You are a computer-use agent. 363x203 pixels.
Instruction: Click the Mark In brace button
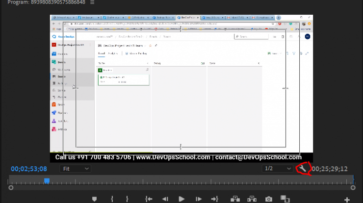pyautogui.click(x=112, y=199)
